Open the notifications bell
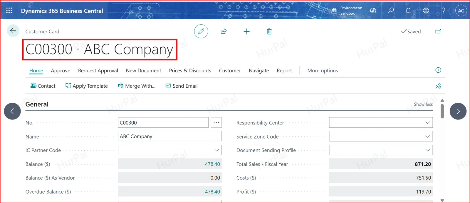The image size is (470, 203). tap(408, 11)
